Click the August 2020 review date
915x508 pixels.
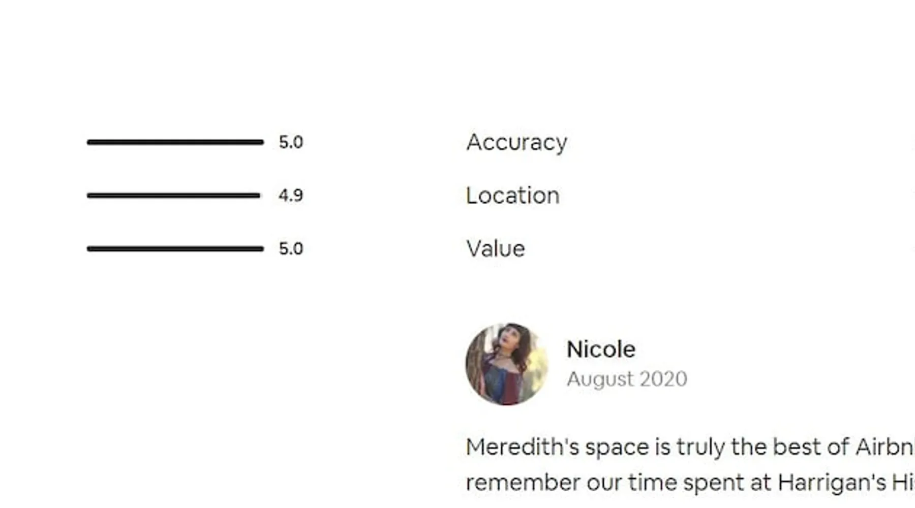click(627, 379)
